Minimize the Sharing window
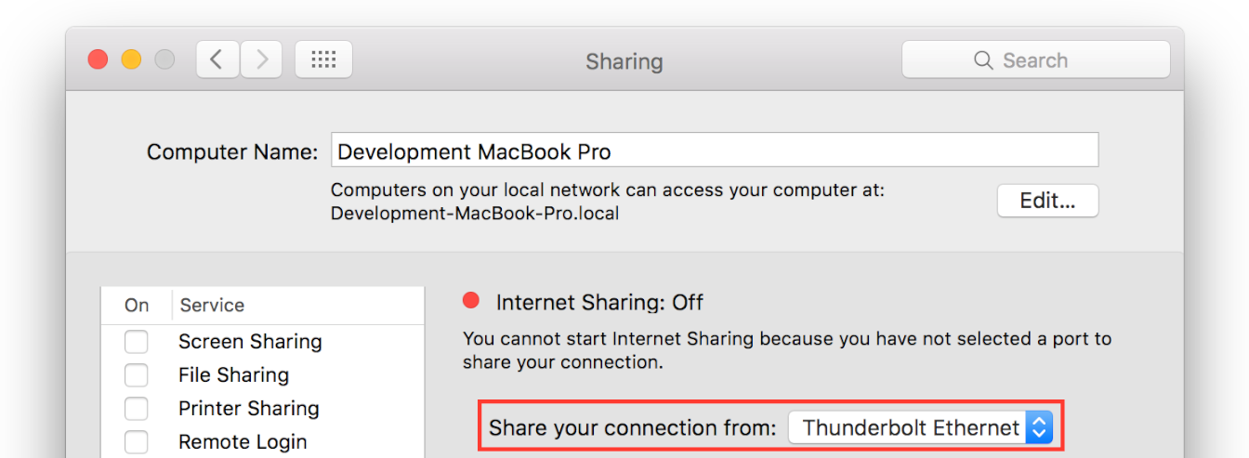Image resolution: width=1249 pixels, height=458 pixels. (131, 60)
